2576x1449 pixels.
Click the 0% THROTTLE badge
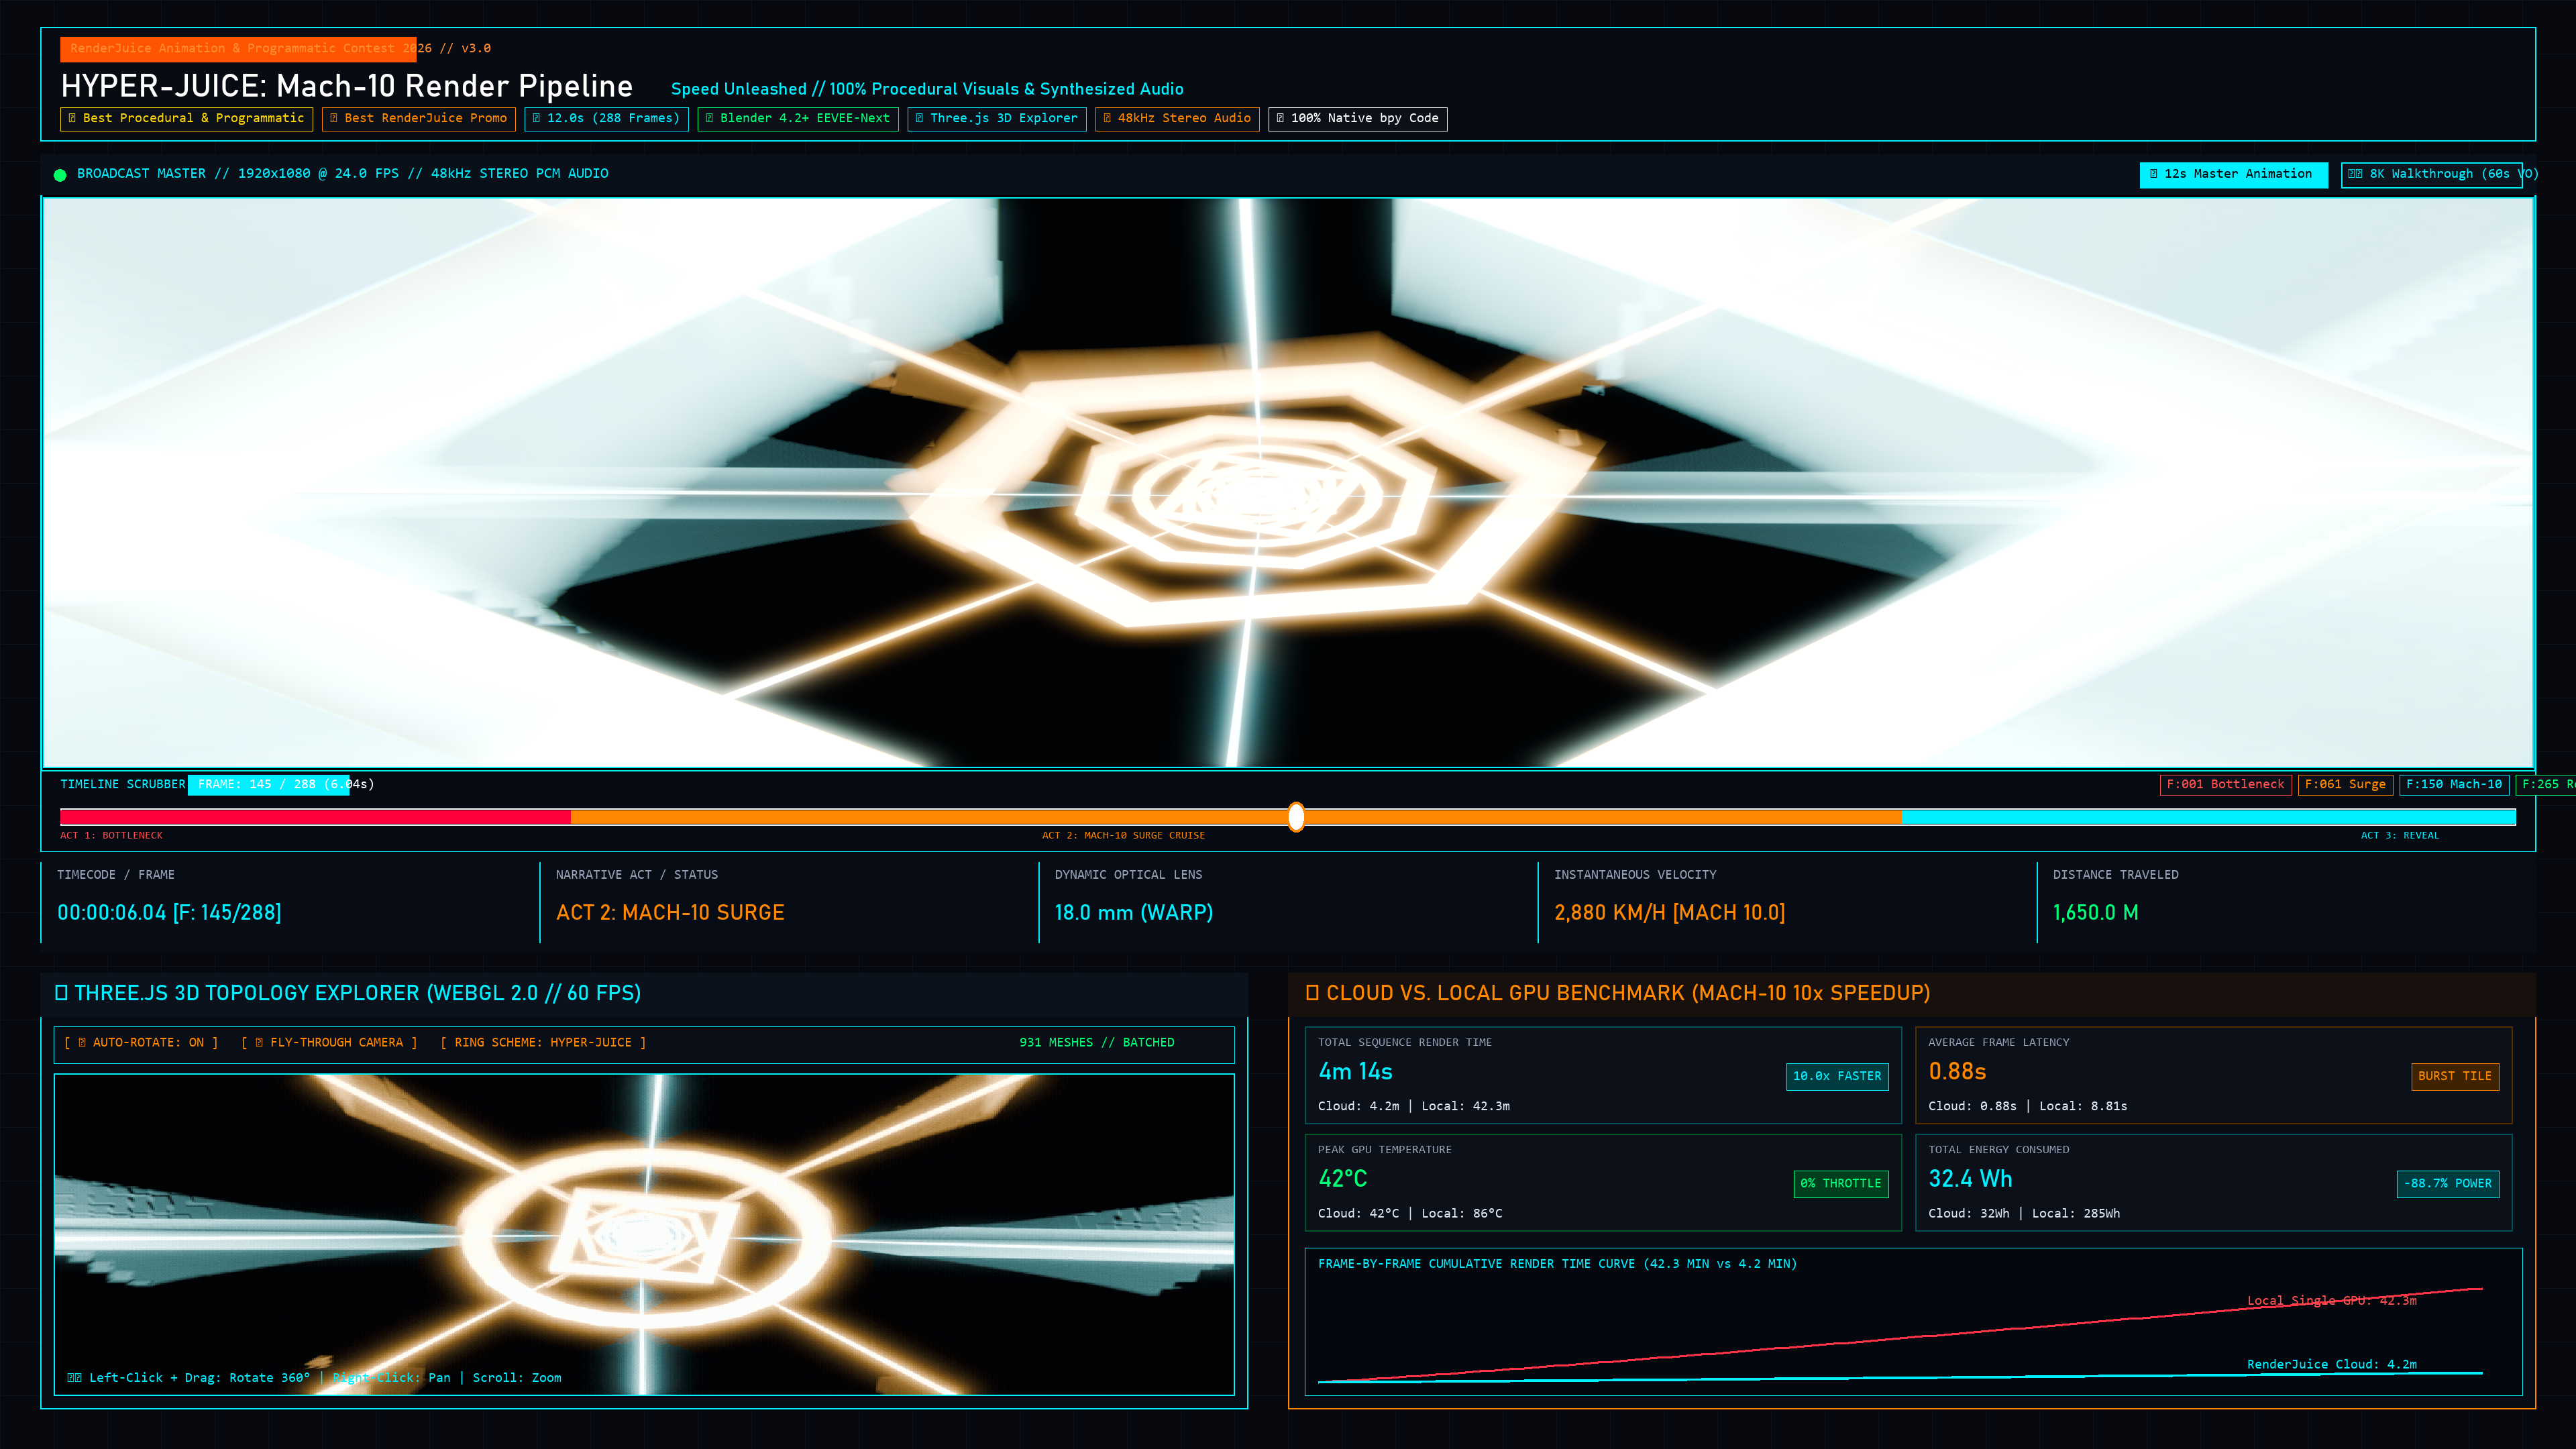(x=1841, y=1184)
